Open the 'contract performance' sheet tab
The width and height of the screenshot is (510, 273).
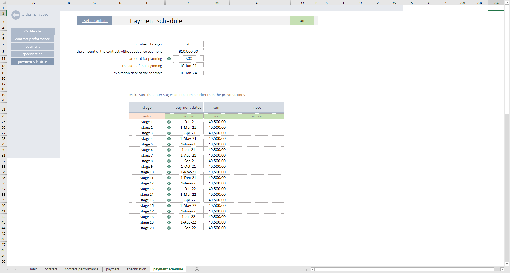point(82,269)
